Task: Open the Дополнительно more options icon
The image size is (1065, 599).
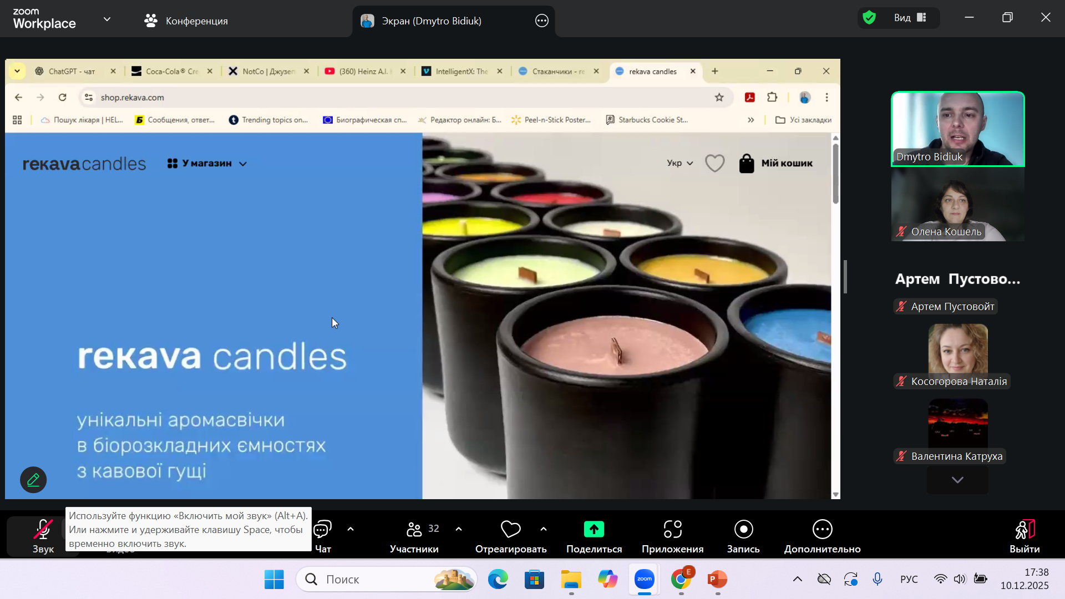Action: click(822, 530)
